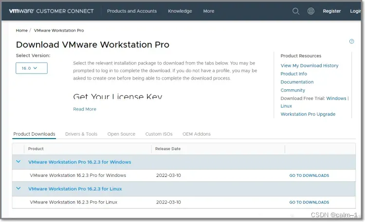This screenshot has height=222, width=365.
Task: Click Product Resources heading
Action: (x=301, y=56)
